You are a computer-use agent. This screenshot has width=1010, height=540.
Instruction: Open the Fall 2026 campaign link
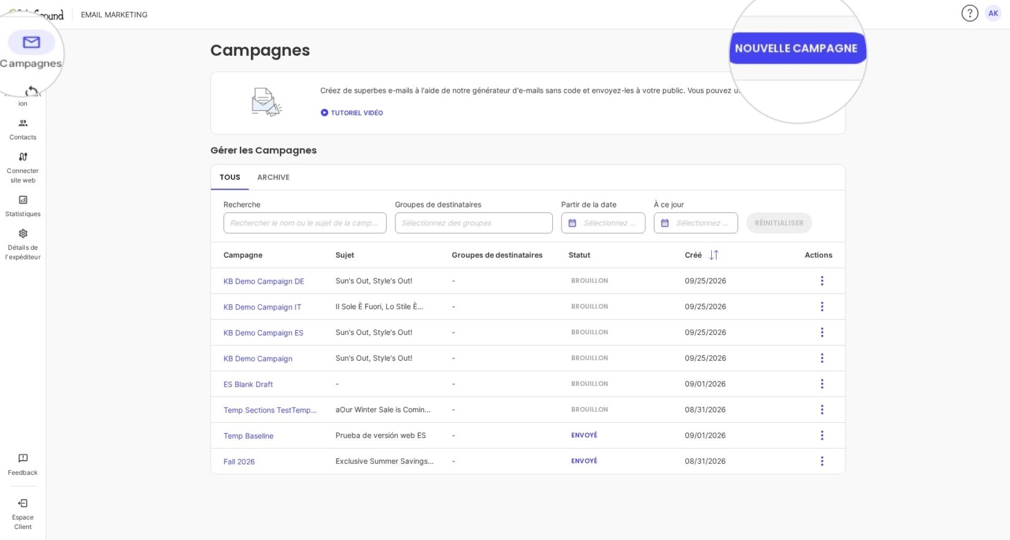tap(239, 461)
